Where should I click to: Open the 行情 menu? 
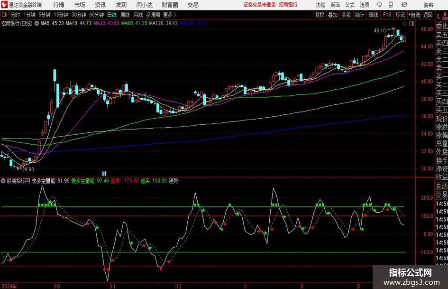click(x=59, y=5)
